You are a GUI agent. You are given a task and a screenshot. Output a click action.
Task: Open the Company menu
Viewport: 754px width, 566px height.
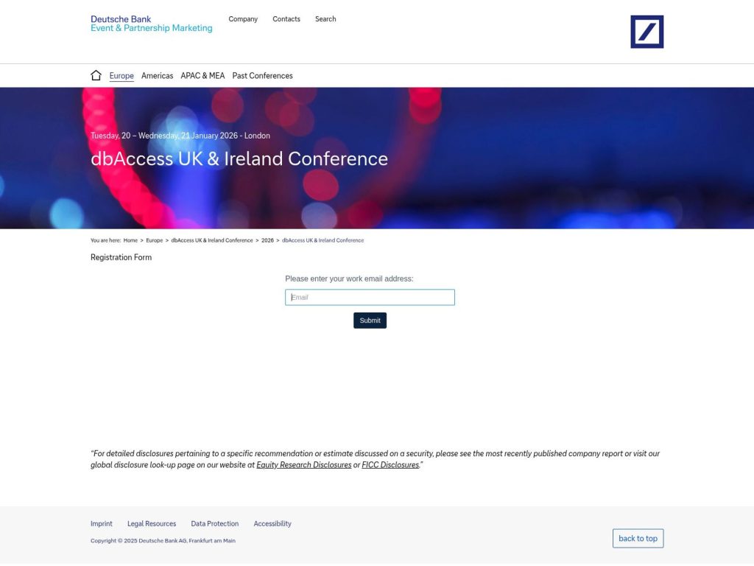tap(243, 18)
